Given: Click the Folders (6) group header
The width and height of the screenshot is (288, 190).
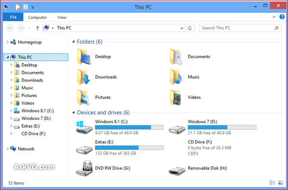Looking at the screenshot, I should coord(90,42).
